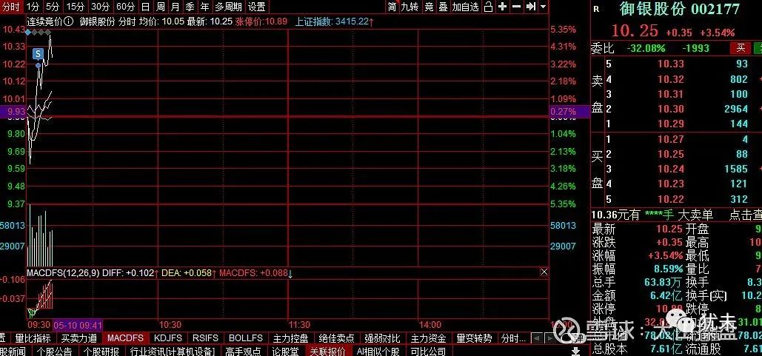Open the 关联报价 related quotes tab

tap(327, 351)
